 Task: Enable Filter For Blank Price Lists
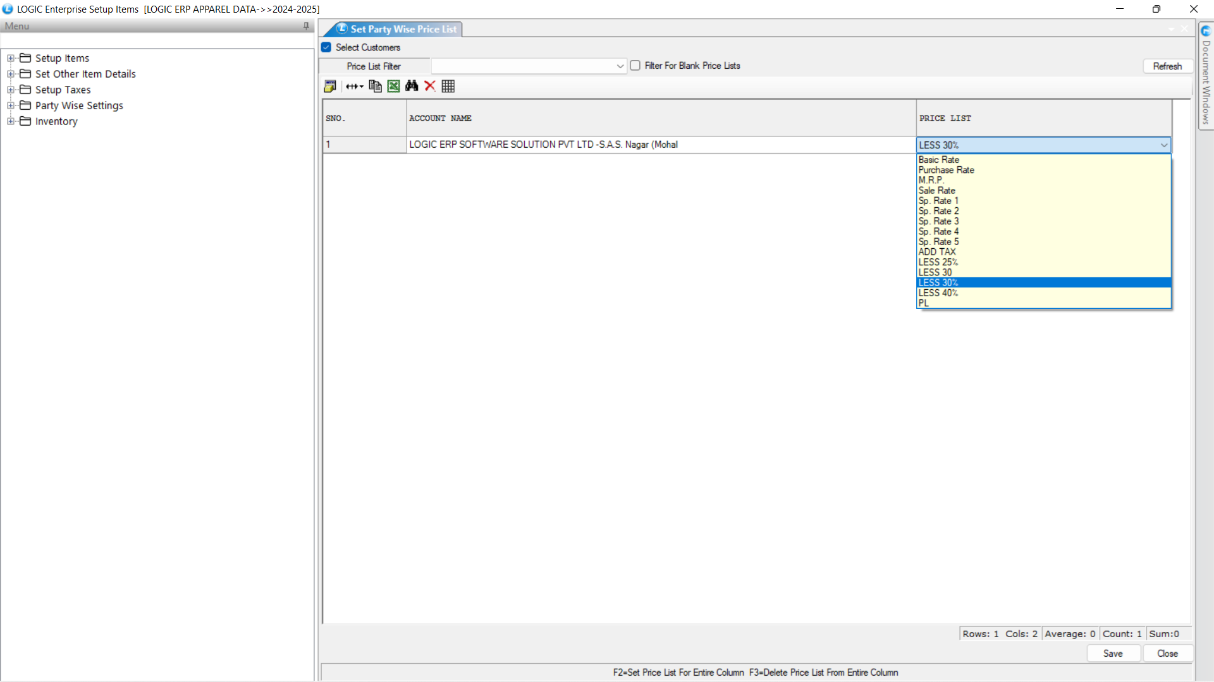[x=635, y=66]
